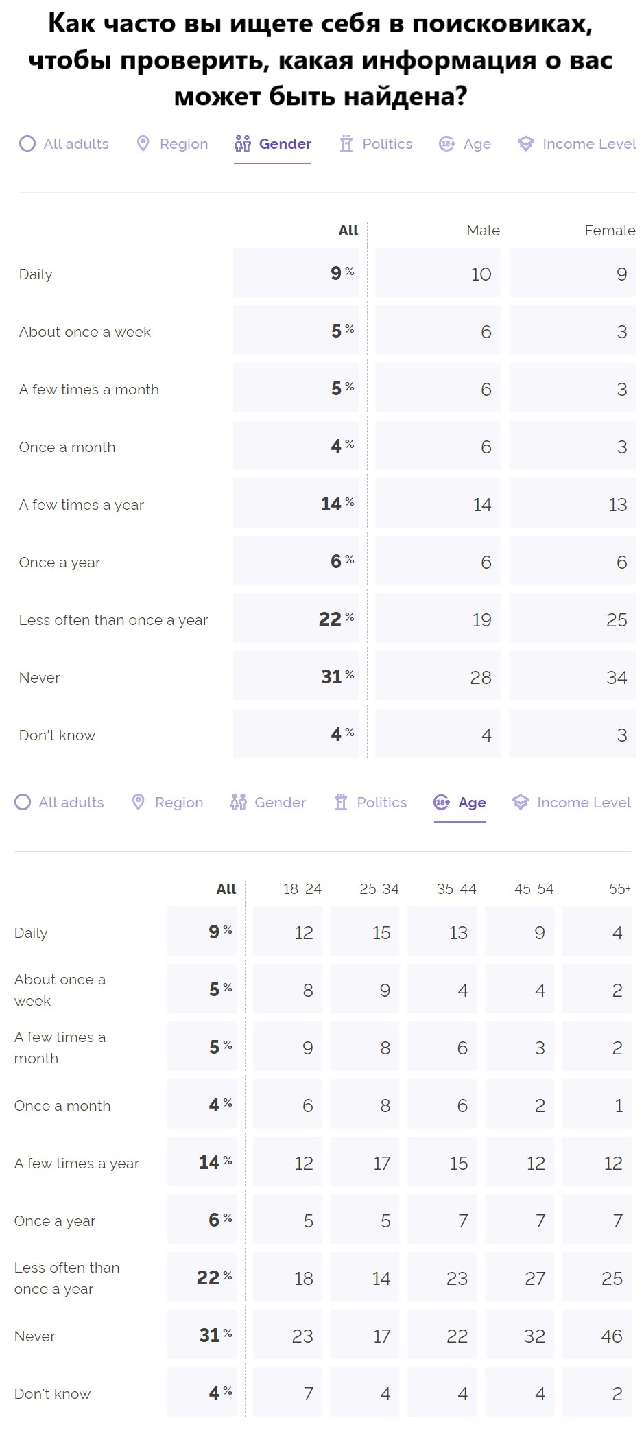Click the Politics podium icon in bottom filter row
Image resolution: width=644 pixels, height=1429 pixels.
click(341, 803)
